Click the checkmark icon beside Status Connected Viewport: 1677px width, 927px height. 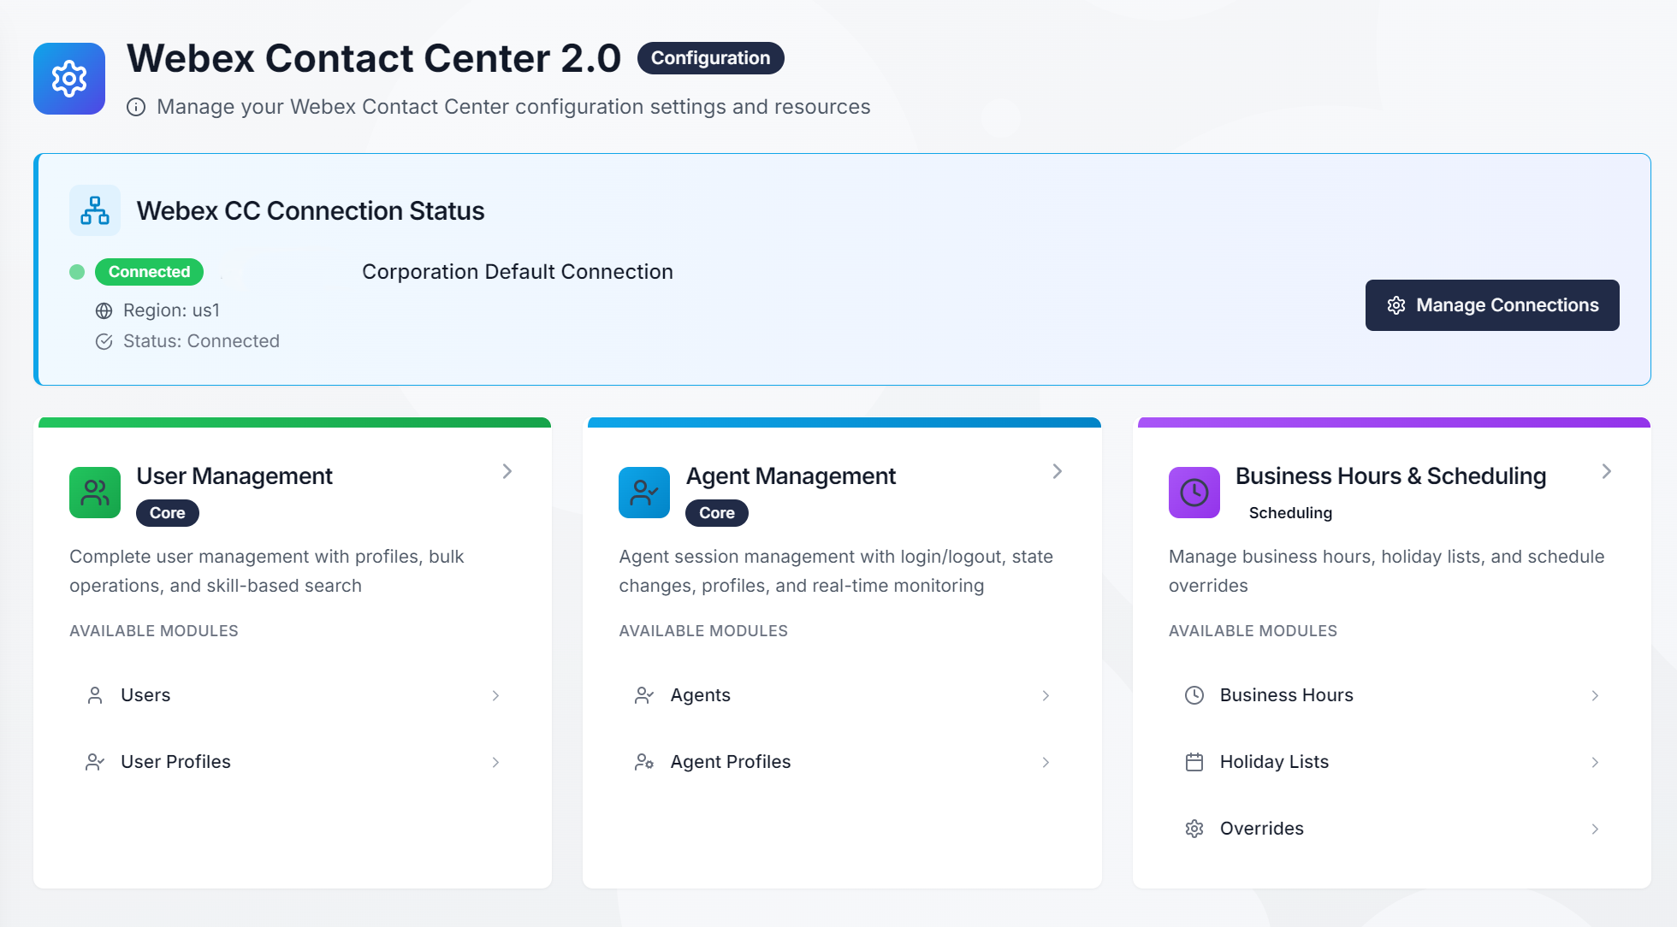point(104,341)
